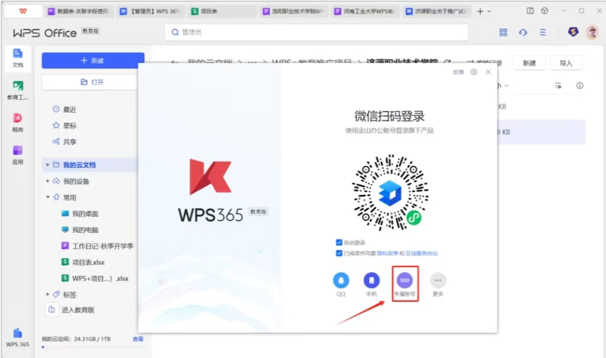Click cube skin icon in title bar
Screen dimensions: 606x358
(545, 11)
